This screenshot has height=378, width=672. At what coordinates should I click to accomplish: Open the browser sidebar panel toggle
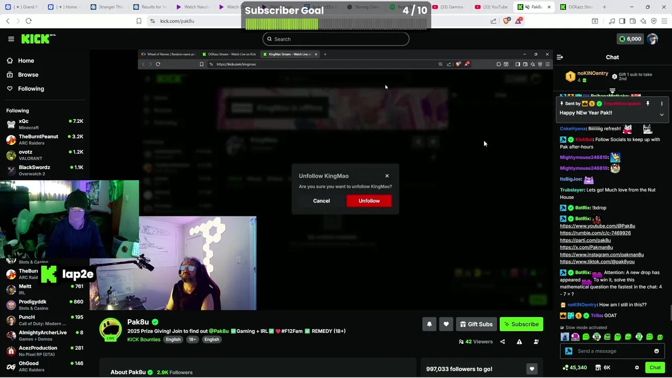click(622, 21)
